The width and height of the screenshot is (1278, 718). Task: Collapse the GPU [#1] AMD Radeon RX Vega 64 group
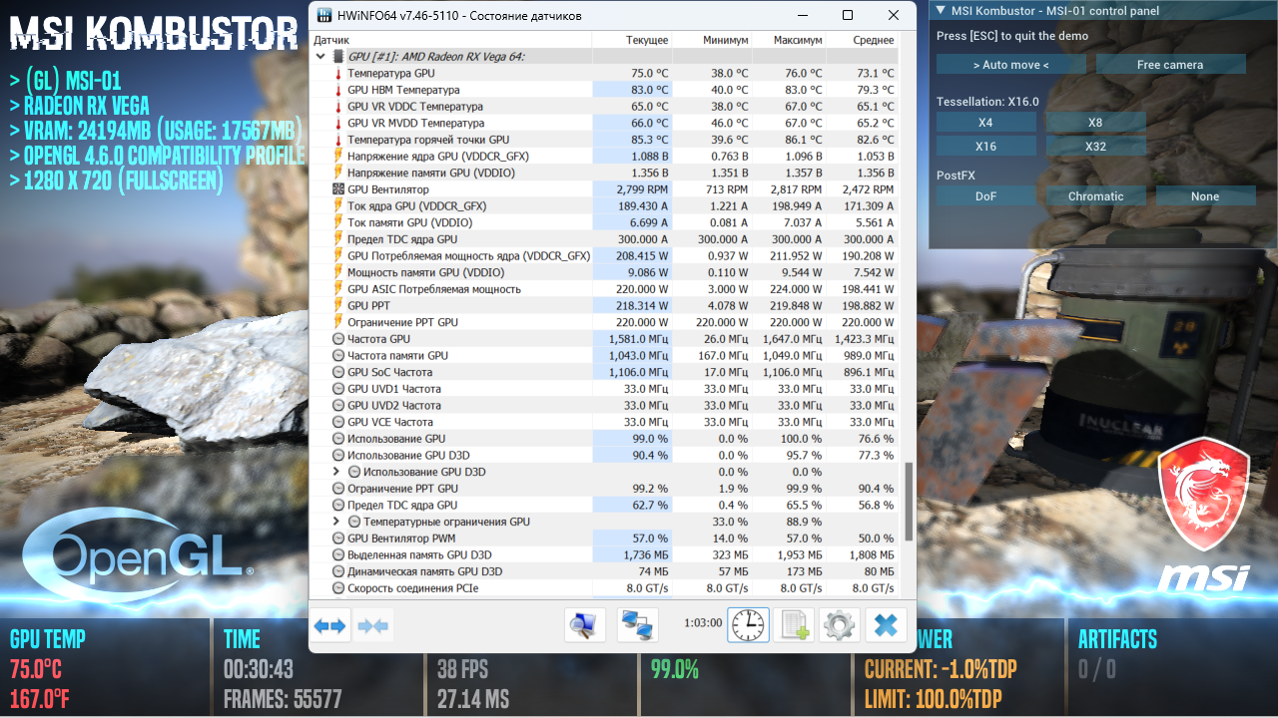point(320,57)
